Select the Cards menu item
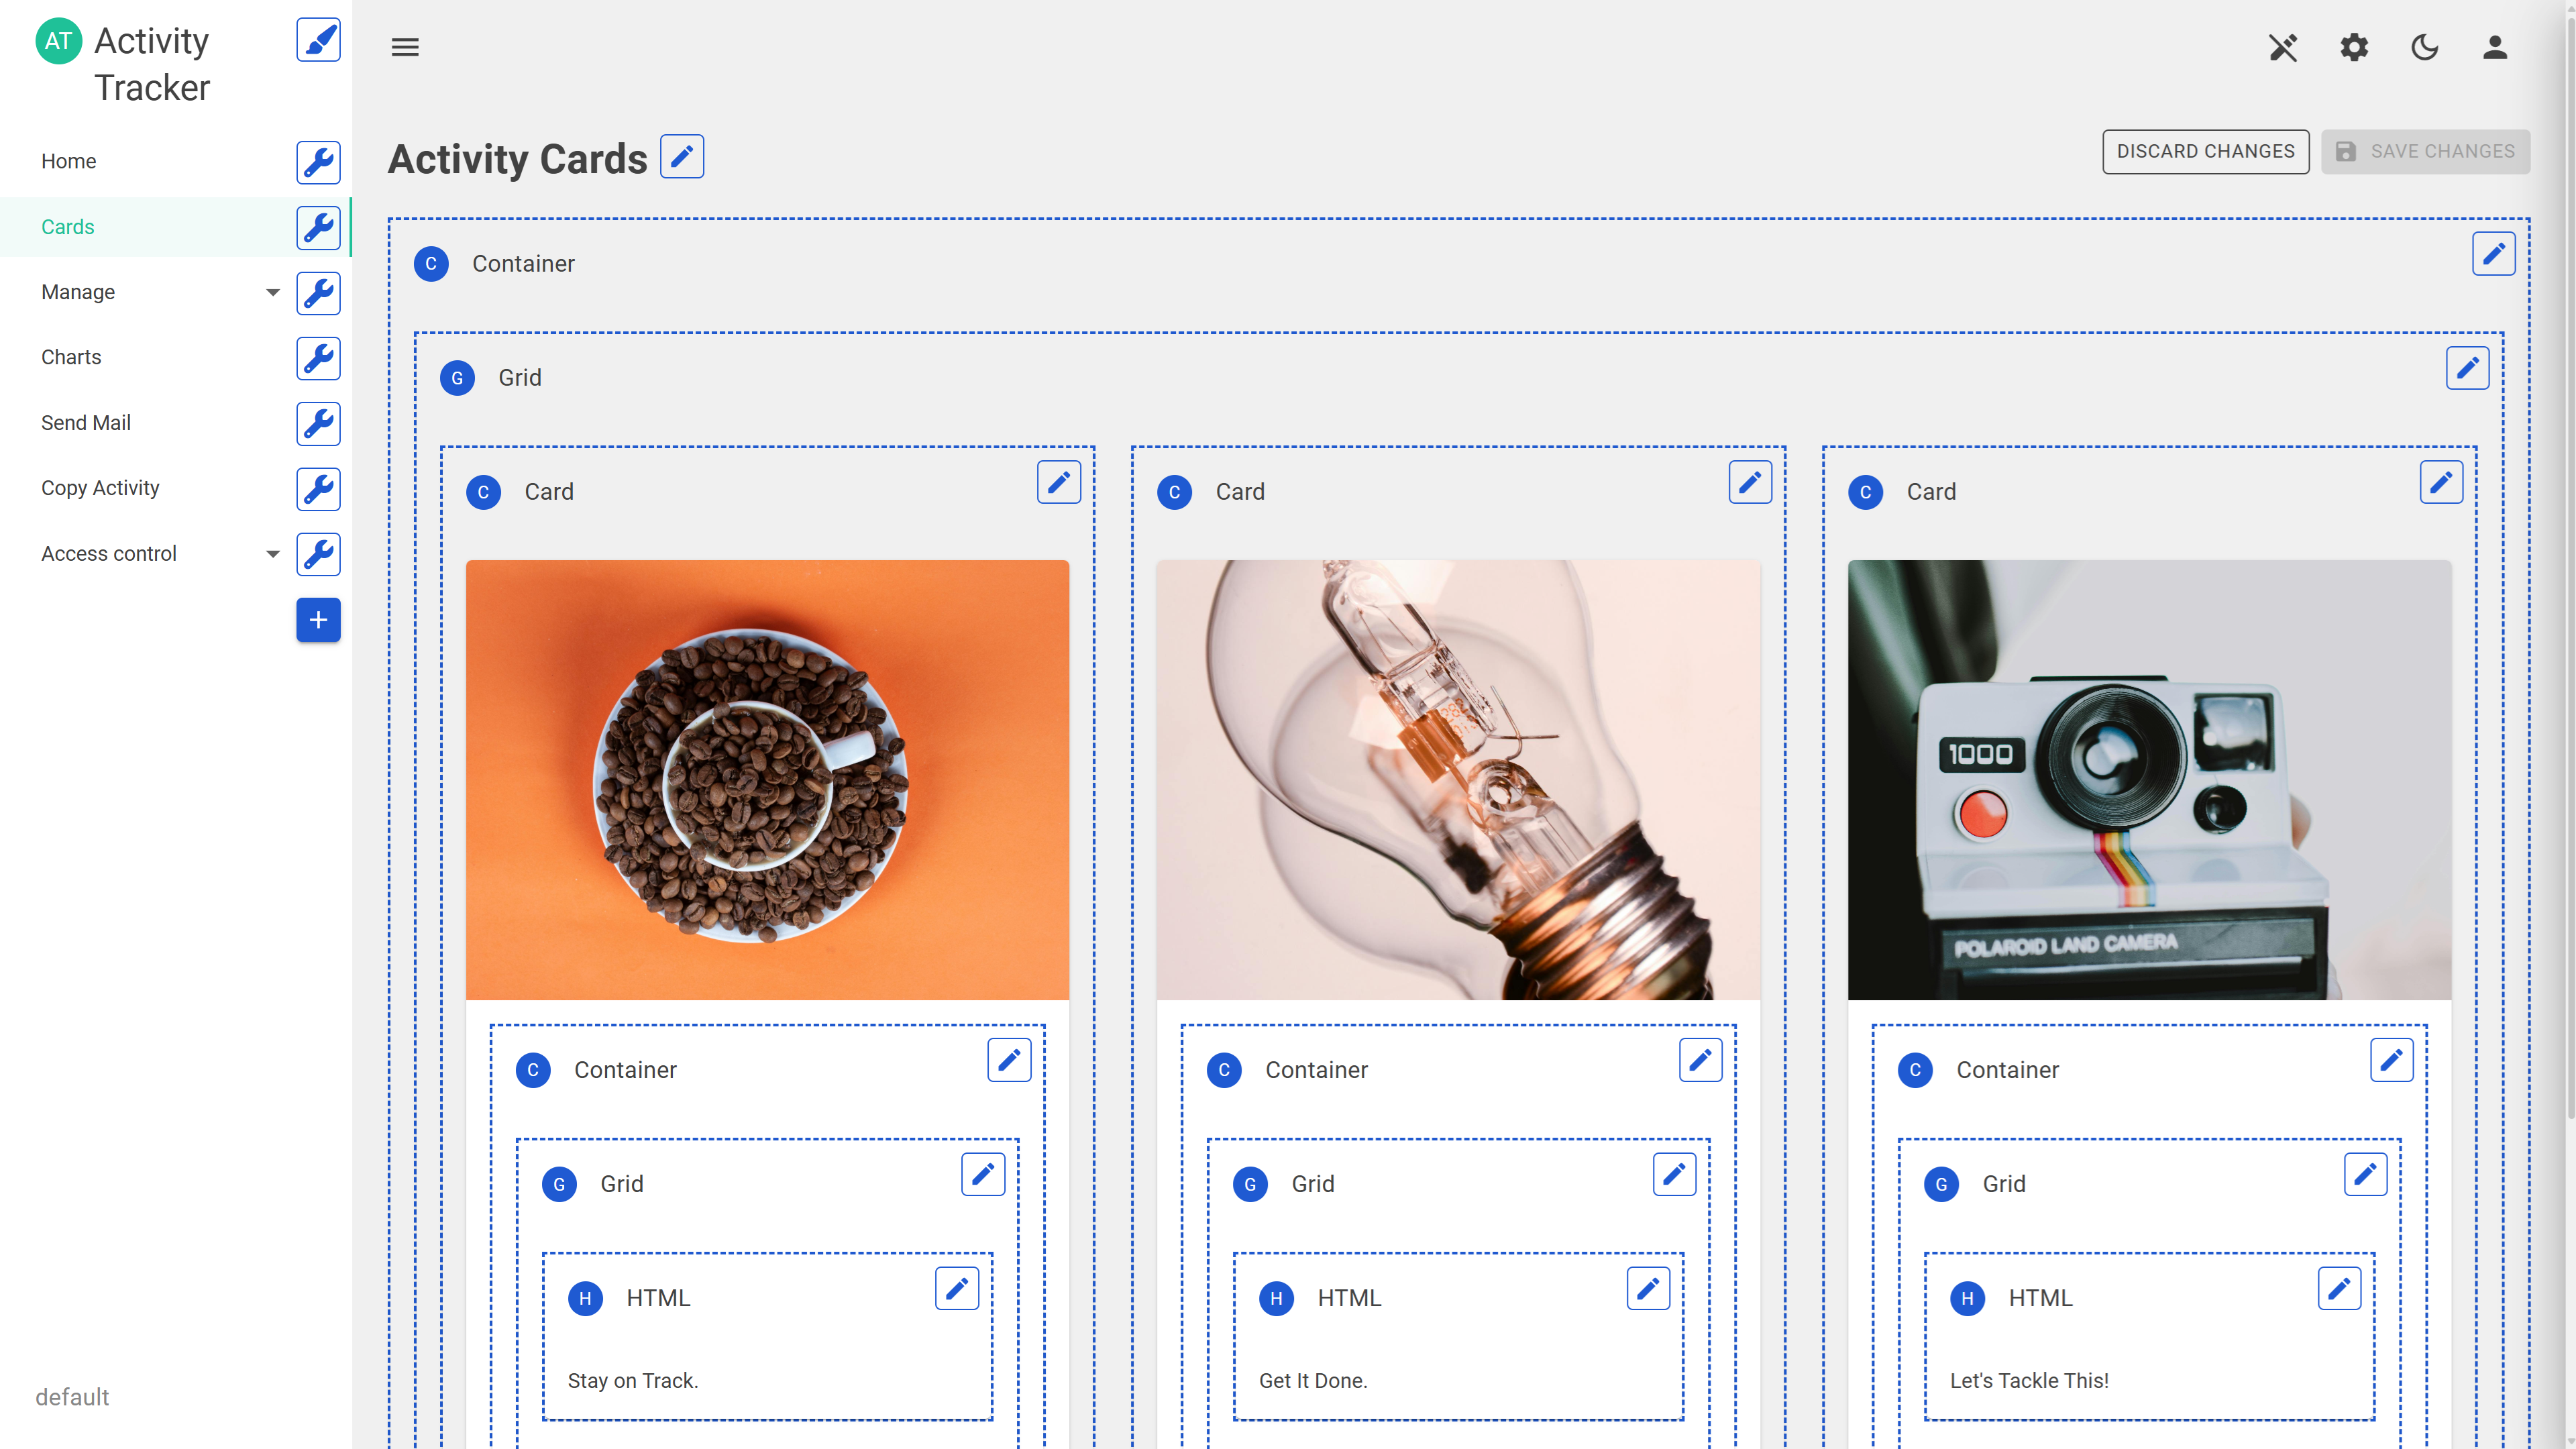Screen dimensions: 2576x1449 68,227
